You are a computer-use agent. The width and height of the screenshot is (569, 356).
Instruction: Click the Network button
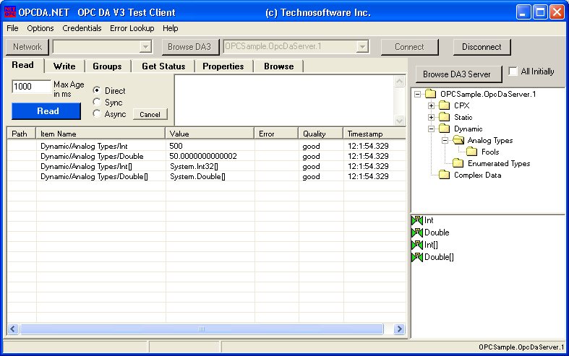tap(27, 47)
